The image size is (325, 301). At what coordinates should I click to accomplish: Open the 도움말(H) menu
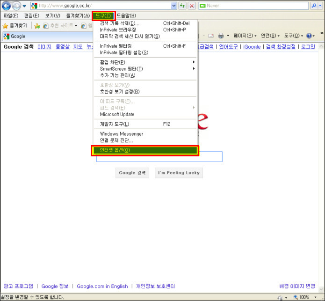click(x=126, y=16)
